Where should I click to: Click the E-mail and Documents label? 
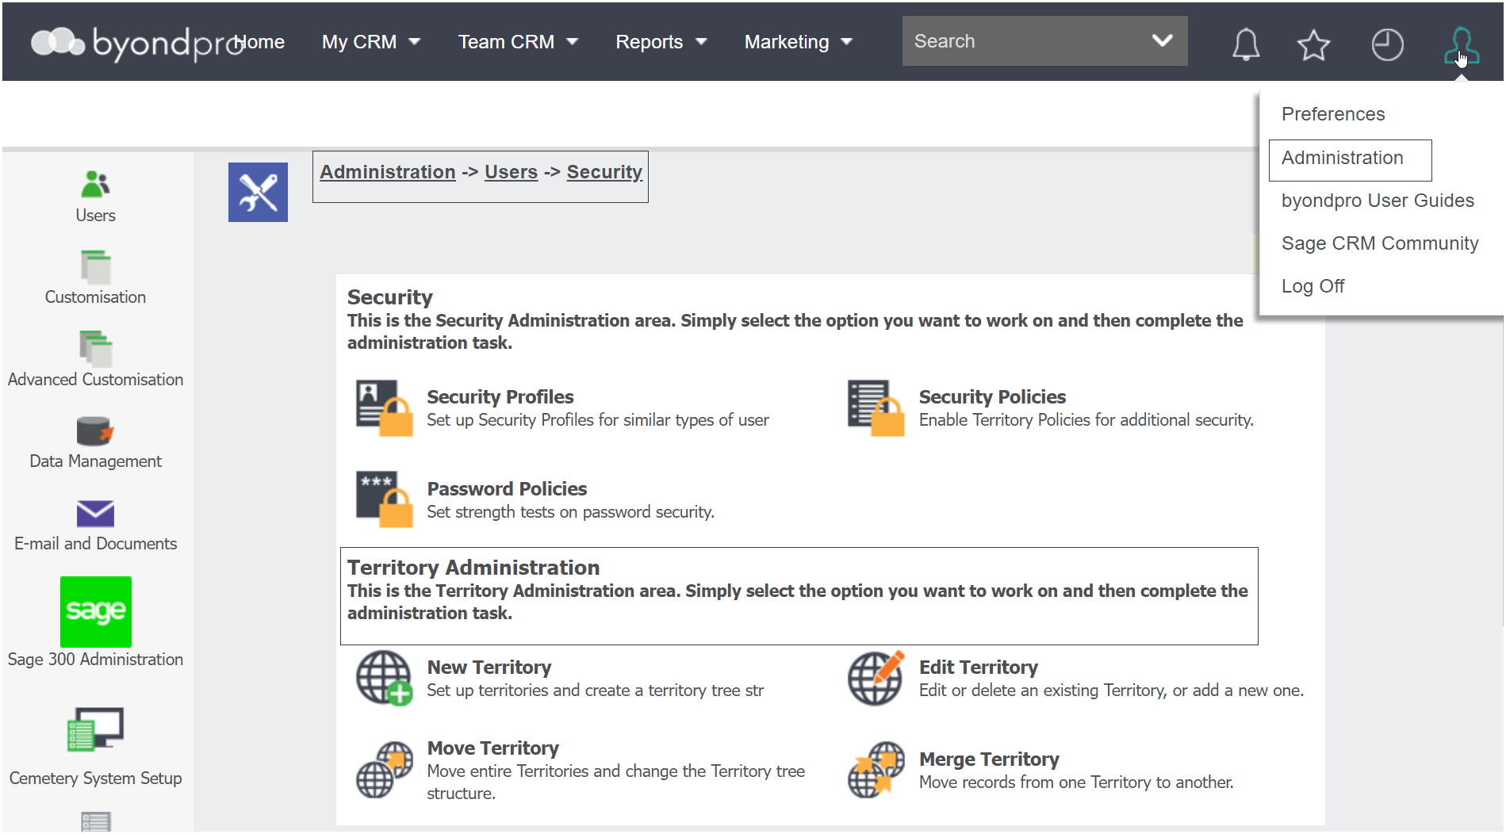coord(95,544)
